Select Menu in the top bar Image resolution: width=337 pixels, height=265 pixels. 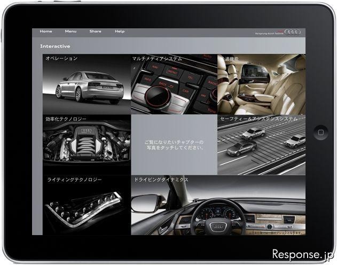coord(70,32)
